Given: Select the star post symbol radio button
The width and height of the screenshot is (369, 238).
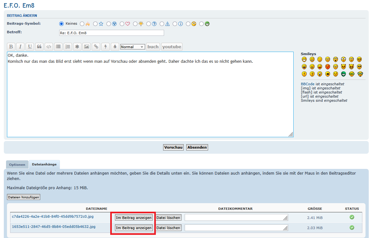Looking at the screenshot, I should click(x=95, y=24).
